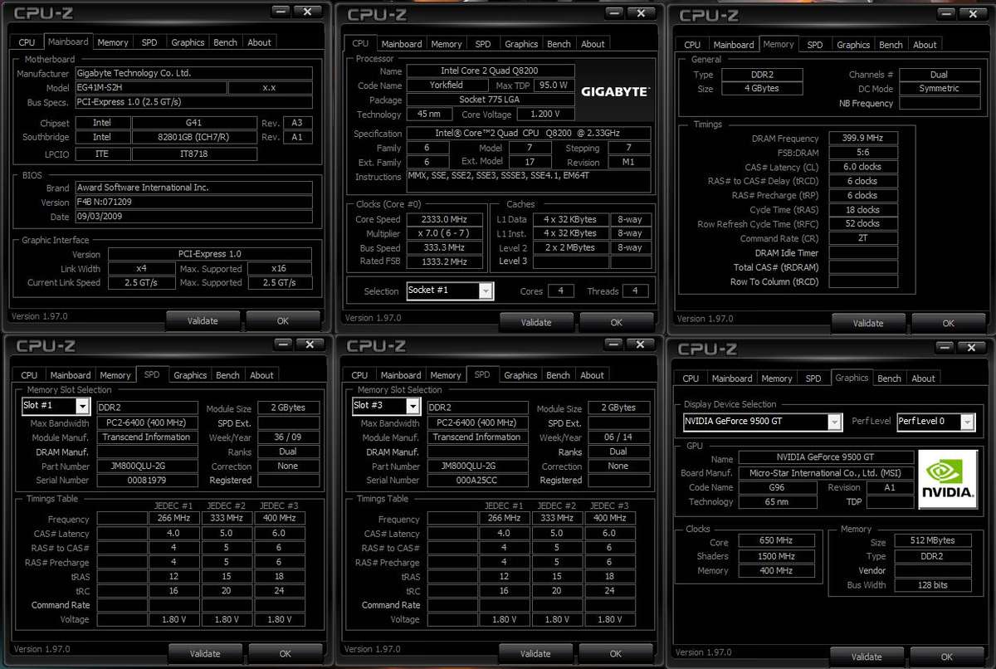The width and height of the screenshot is (996, 669).
Task: Open the Socket #1 selection dropdown
Action: coord(486,291)
